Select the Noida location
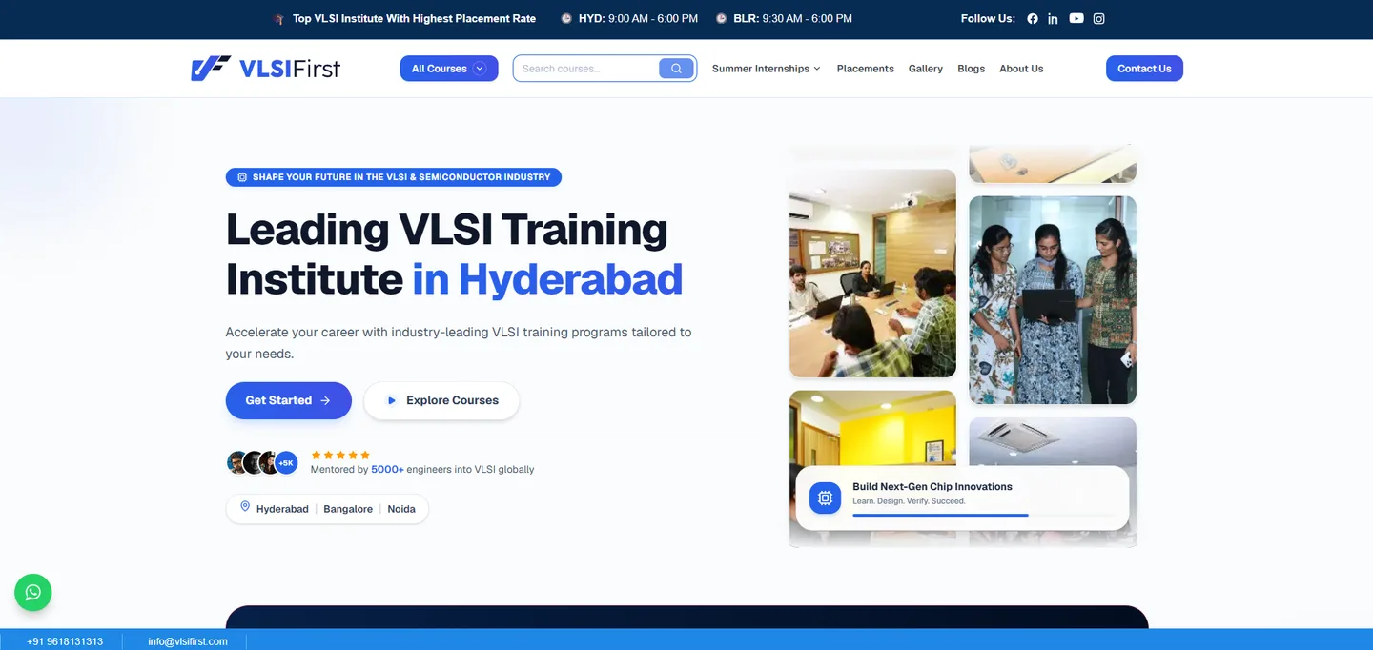The width and height of the screenshot is (1373, 650). coord(401,509)
